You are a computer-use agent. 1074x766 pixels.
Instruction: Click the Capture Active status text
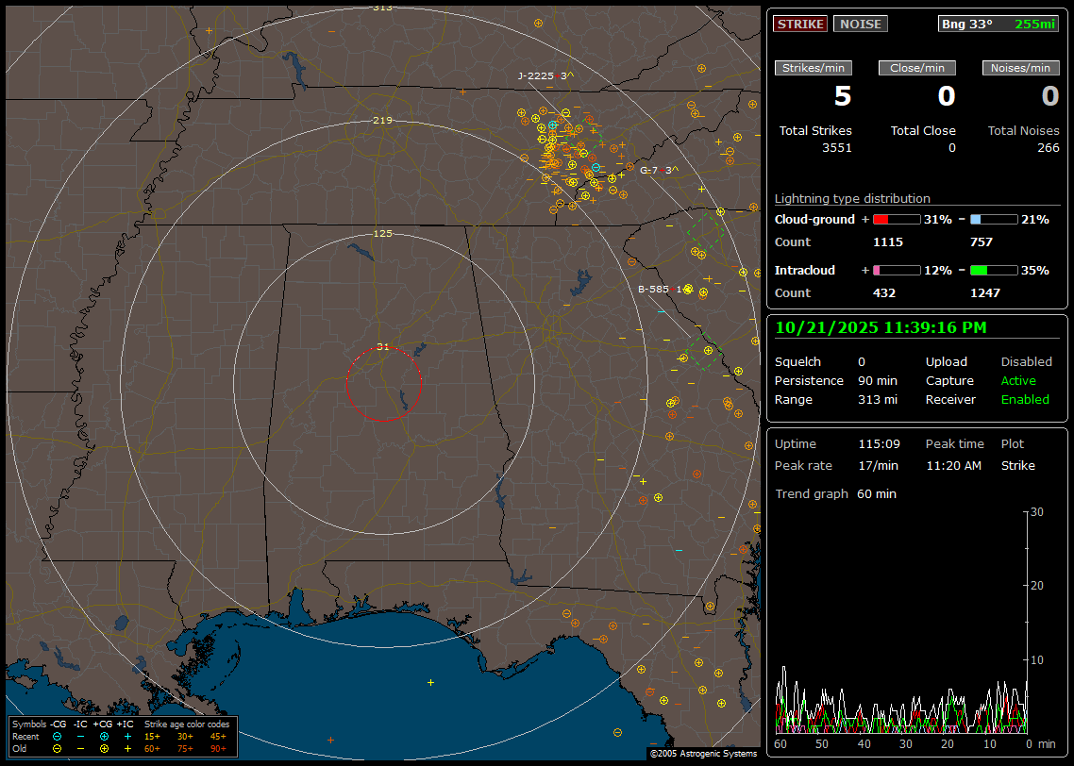tap(1017, 381)
